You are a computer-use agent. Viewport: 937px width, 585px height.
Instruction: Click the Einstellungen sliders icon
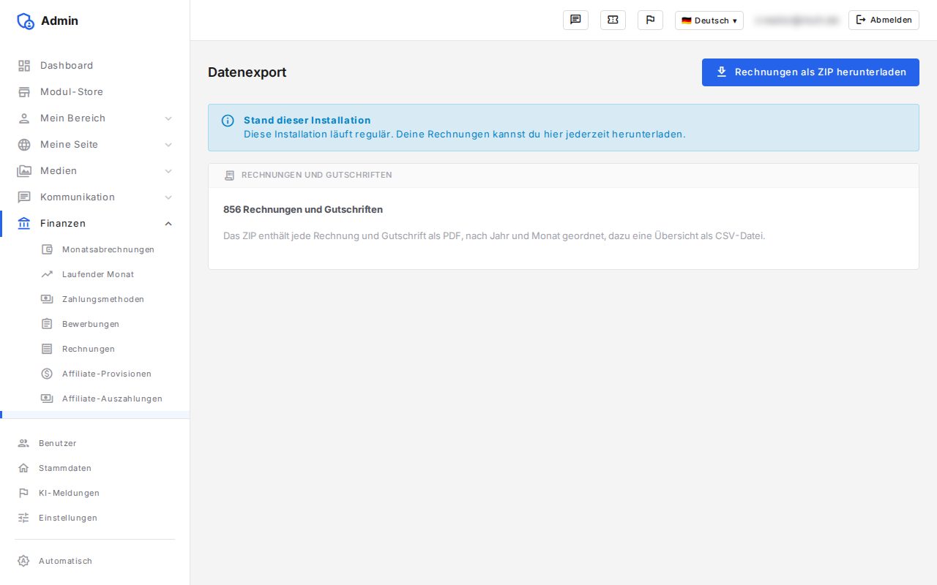coord(23,518)
